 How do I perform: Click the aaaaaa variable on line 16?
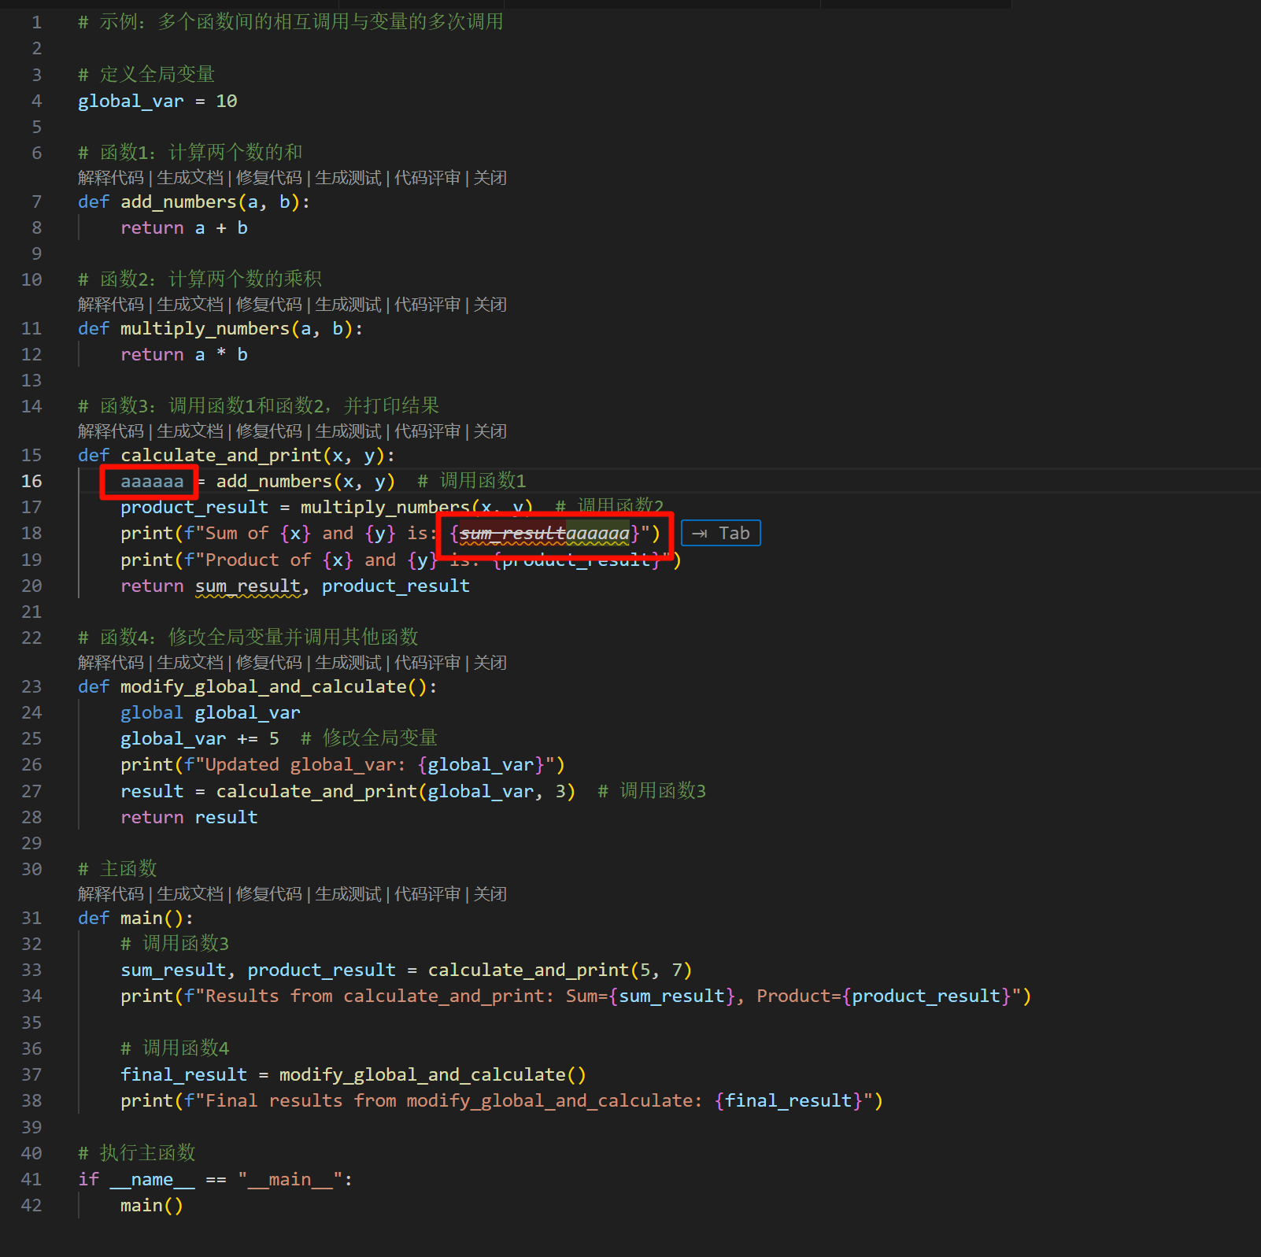pyautogui.click(x=151, y=481)
